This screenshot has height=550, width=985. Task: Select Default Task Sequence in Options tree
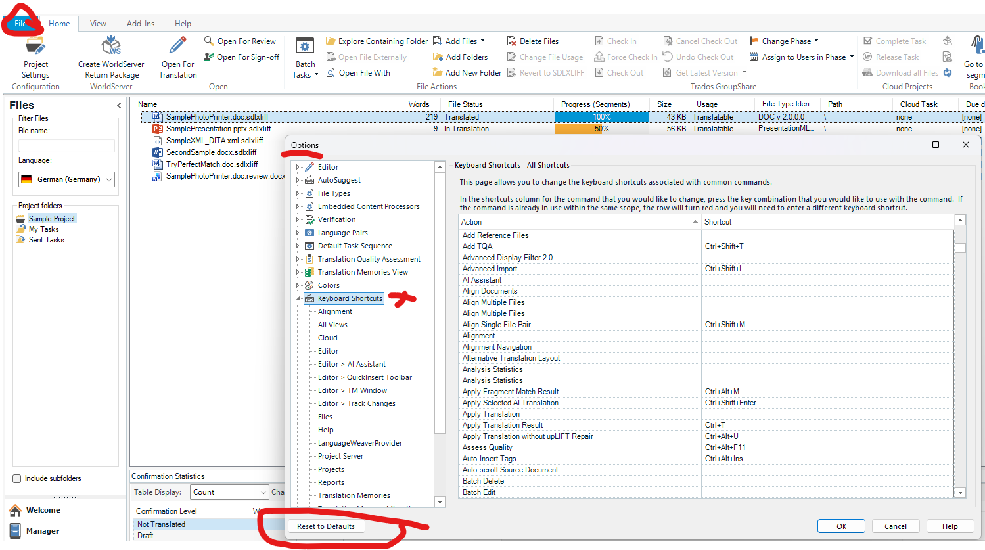click(x=355, y=246)
